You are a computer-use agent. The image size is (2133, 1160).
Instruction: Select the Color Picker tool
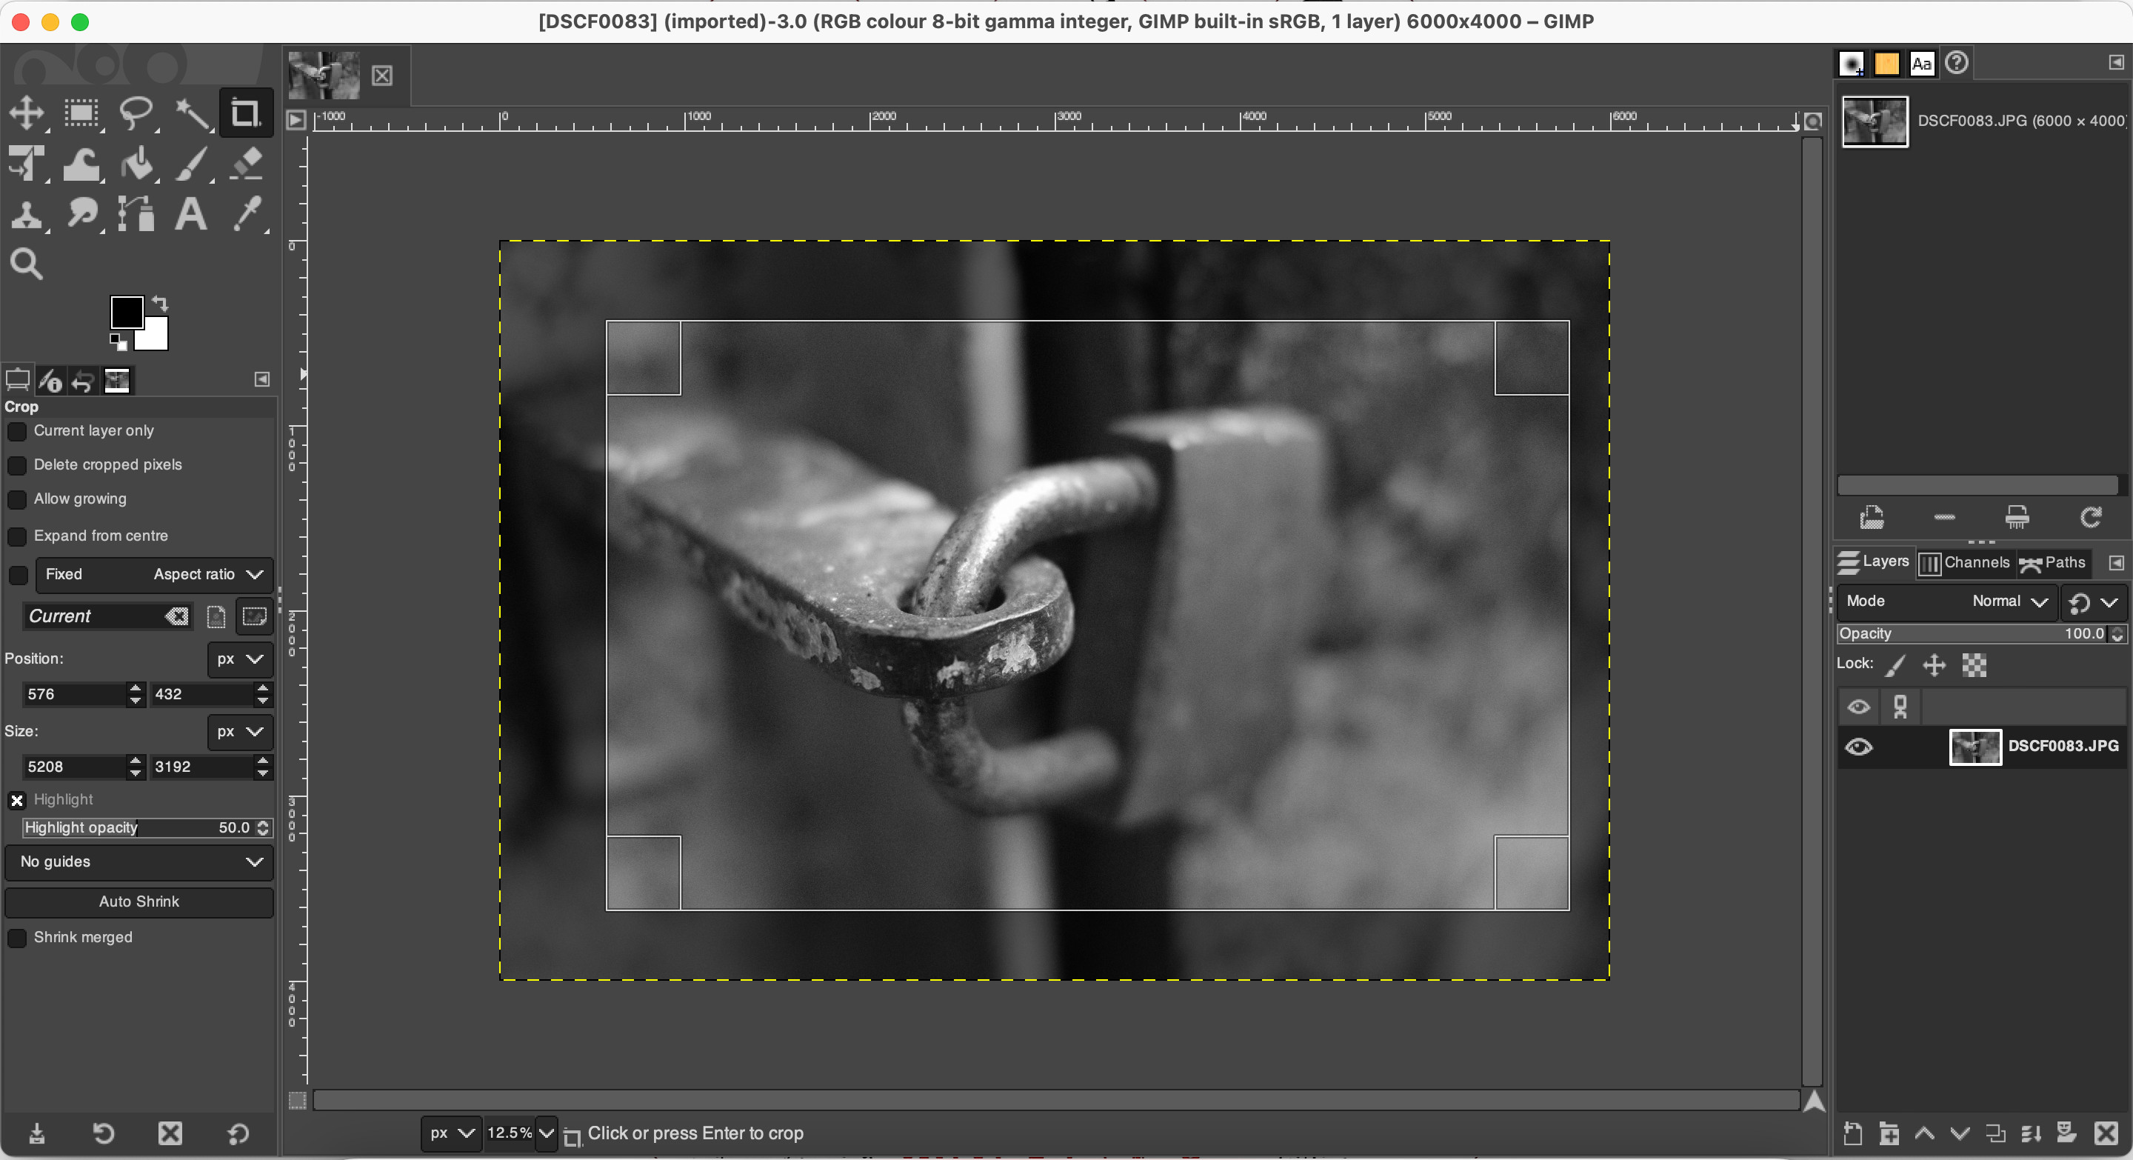click(x=246, y=215)
